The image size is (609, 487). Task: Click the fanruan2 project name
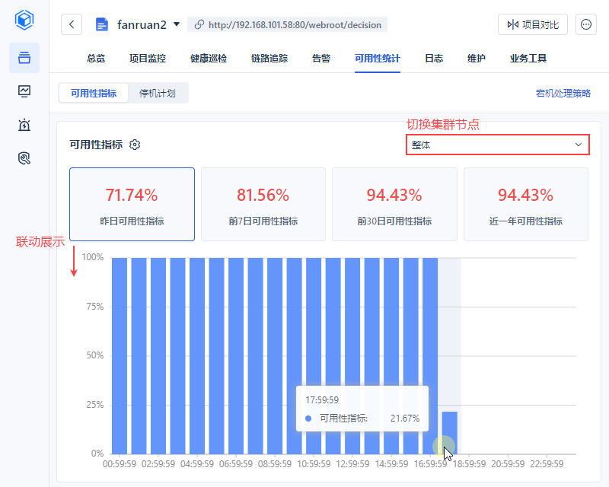(142, 24)
